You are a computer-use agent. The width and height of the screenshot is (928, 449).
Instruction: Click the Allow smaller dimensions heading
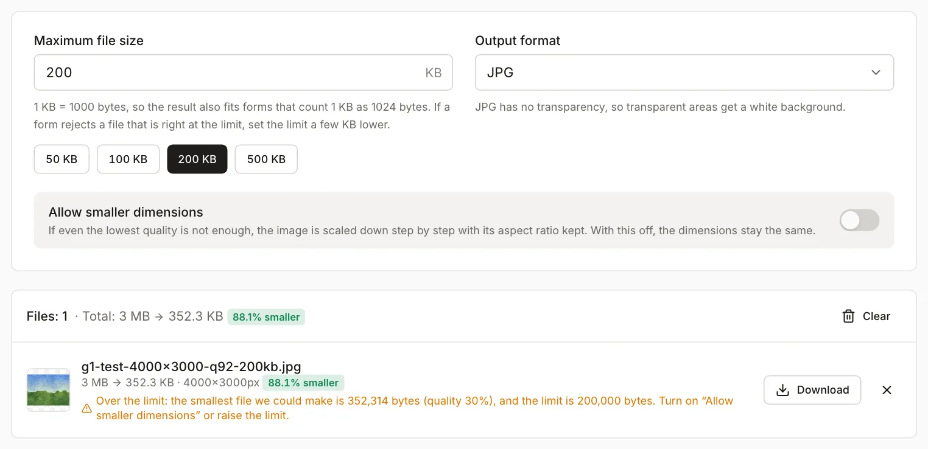(x=126, y=212)
